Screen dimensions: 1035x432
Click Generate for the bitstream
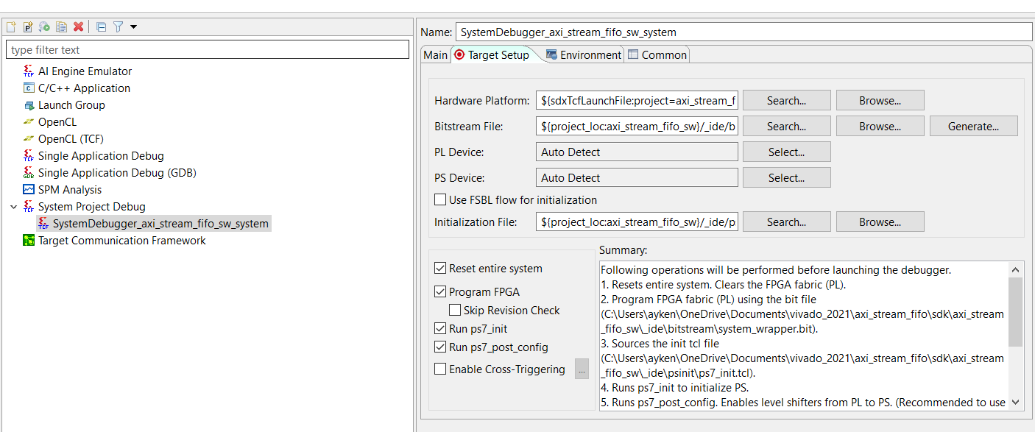pyautogui.click(x=973, y=126)
